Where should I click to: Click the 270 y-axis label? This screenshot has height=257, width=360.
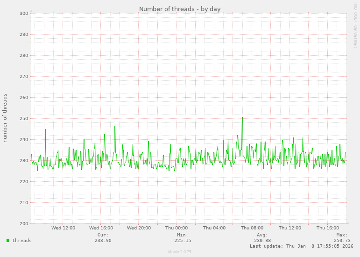[x=24, y=77]
